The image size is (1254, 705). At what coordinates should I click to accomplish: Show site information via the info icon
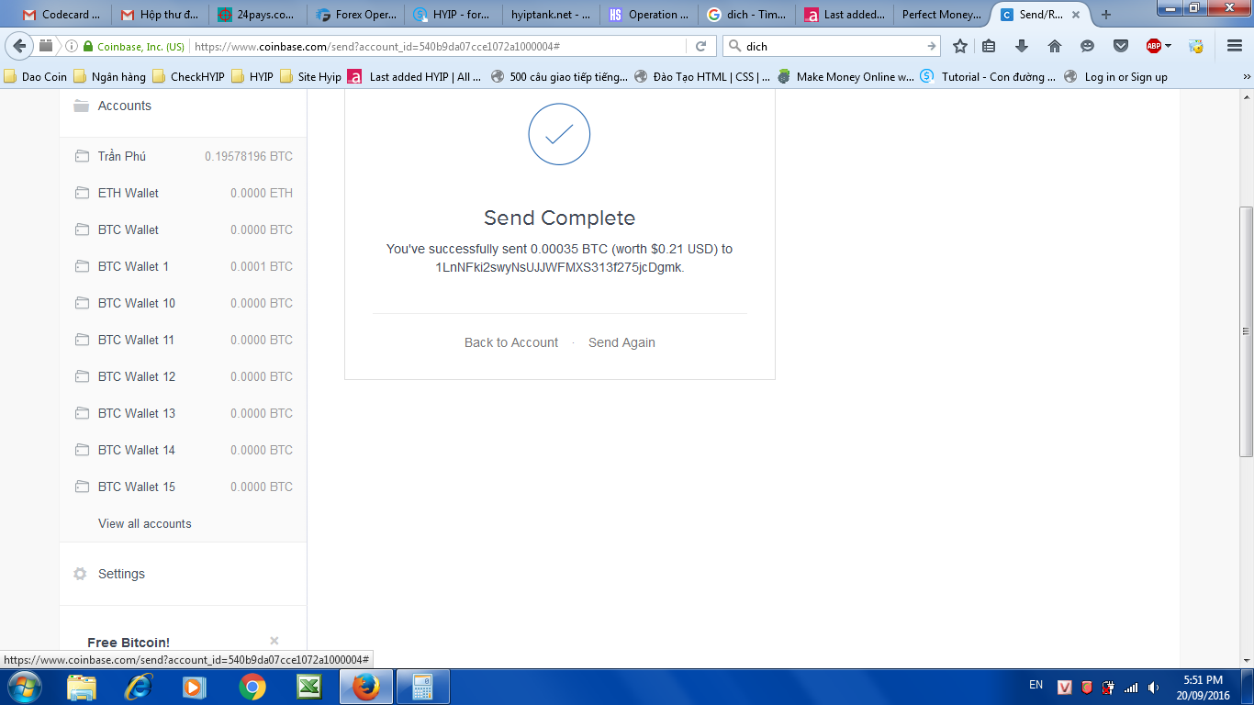coord(72,46)
